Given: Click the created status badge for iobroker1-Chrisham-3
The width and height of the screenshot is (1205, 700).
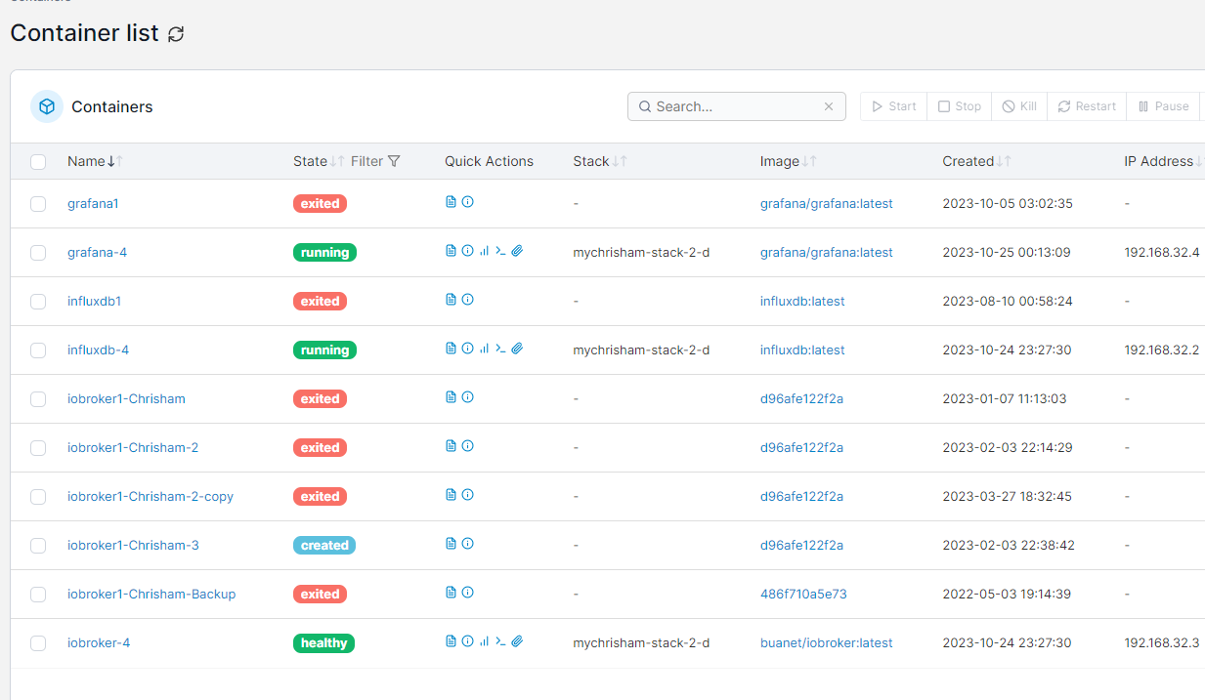Looking at the screenshot, I should pos(324,546).
